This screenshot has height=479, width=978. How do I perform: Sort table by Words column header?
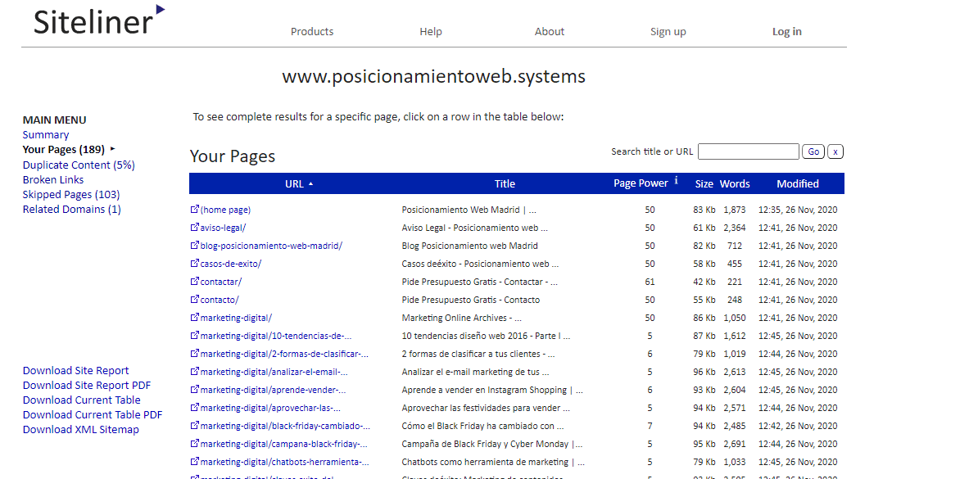click(735, 184)
